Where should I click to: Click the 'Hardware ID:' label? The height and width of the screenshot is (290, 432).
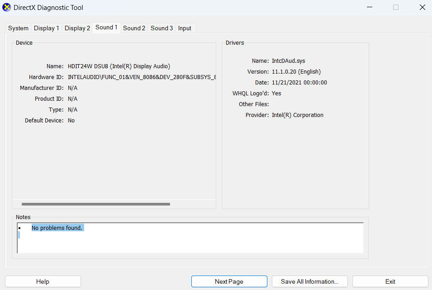pyautogui.click(x=46, y=77)
